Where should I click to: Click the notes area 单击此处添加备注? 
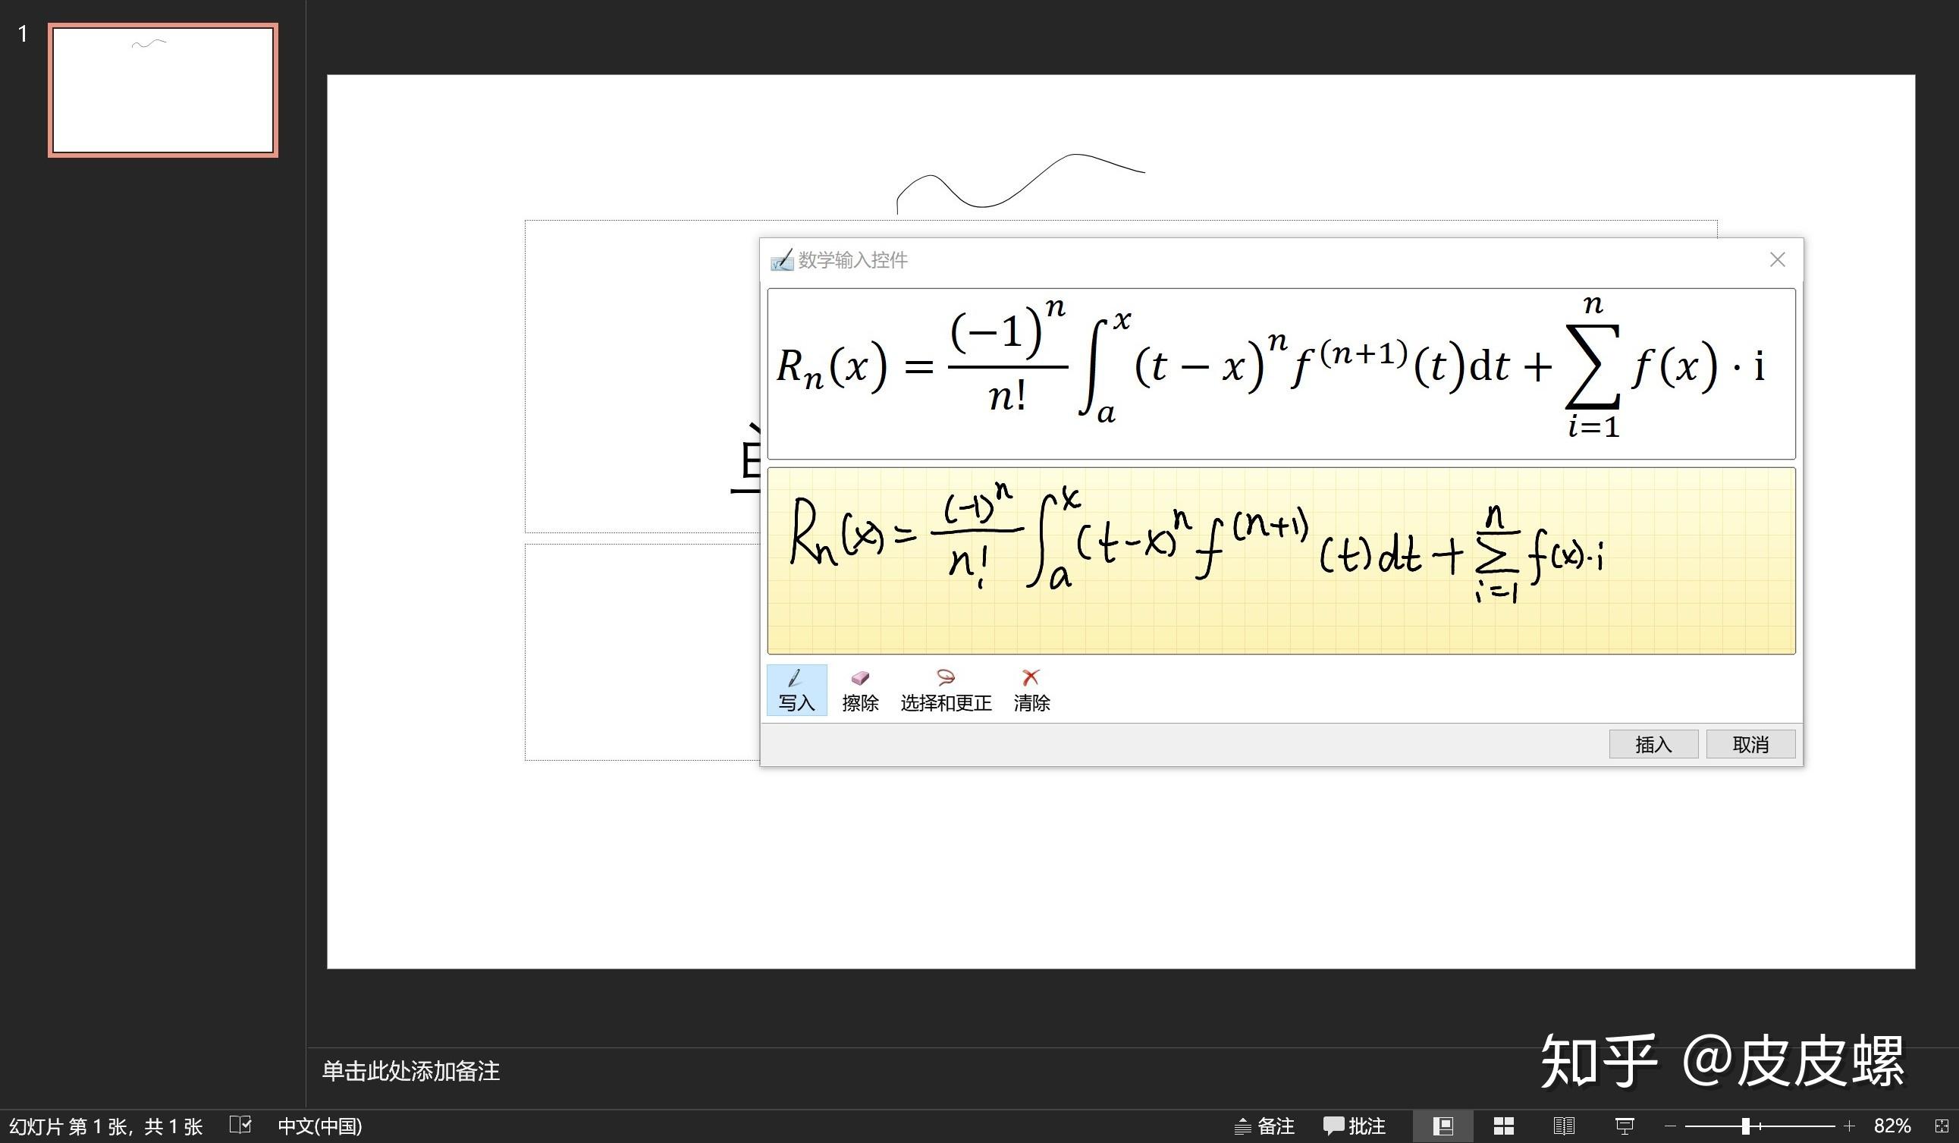tap(410, 1071)
